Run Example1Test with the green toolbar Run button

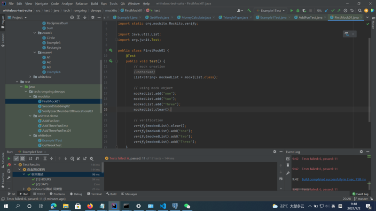tap(291, 10)
